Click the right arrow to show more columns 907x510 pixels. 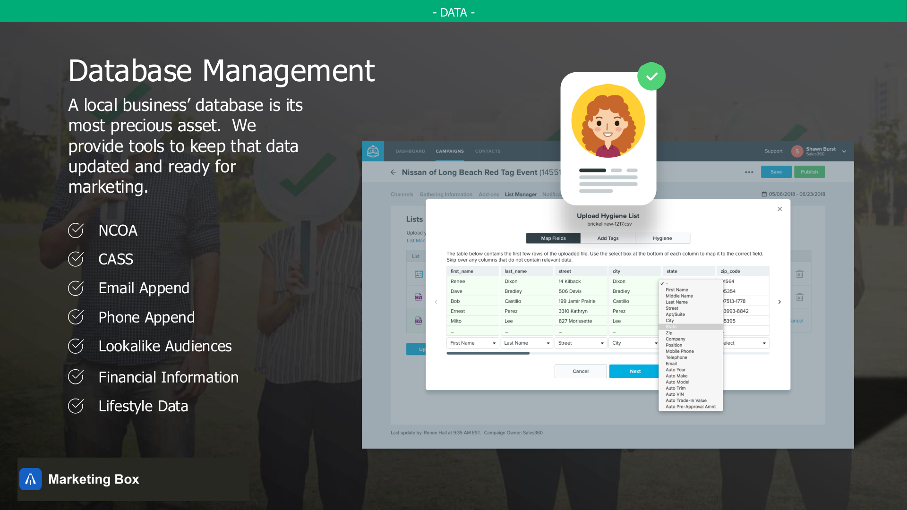click(x=779, y=302)
